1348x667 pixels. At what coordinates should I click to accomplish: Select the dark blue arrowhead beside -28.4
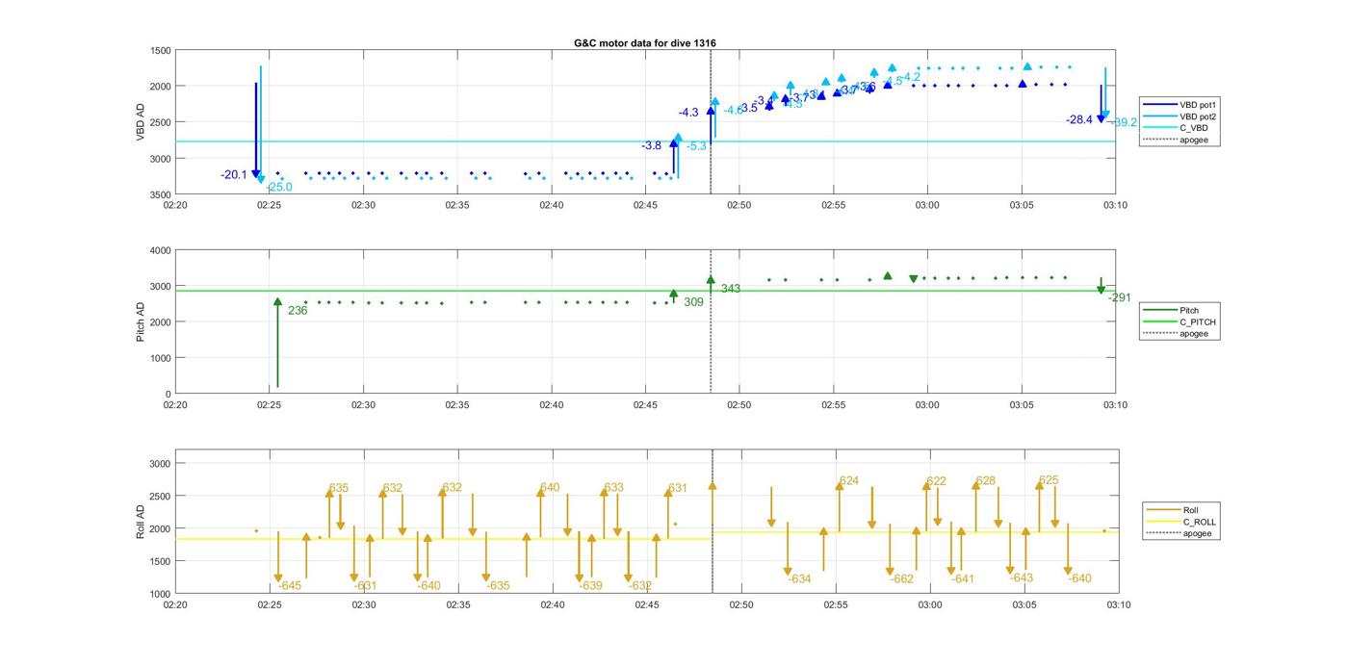(1102, 117)
